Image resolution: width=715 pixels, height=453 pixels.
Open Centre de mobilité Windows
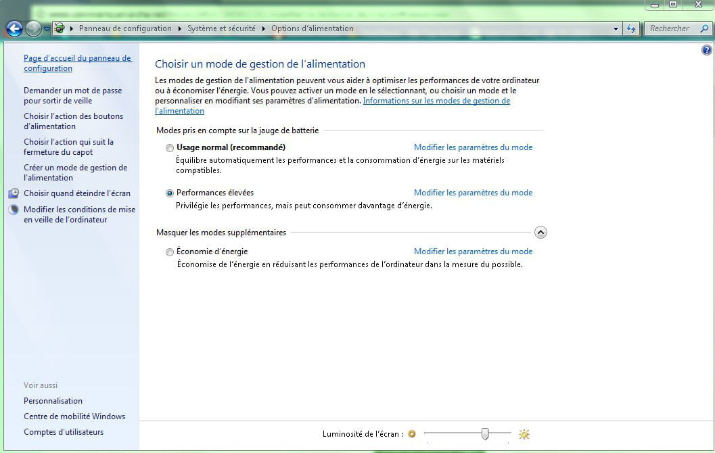pyautogui.click(x=74, y=416)
